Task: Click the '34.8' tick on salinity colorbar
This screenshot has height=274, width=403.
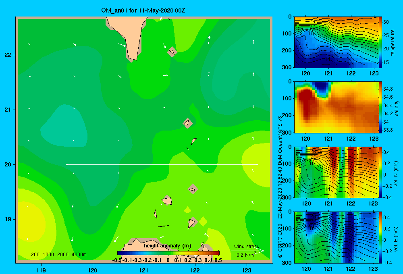Action: pyautogui.click(x=388, y=89)
